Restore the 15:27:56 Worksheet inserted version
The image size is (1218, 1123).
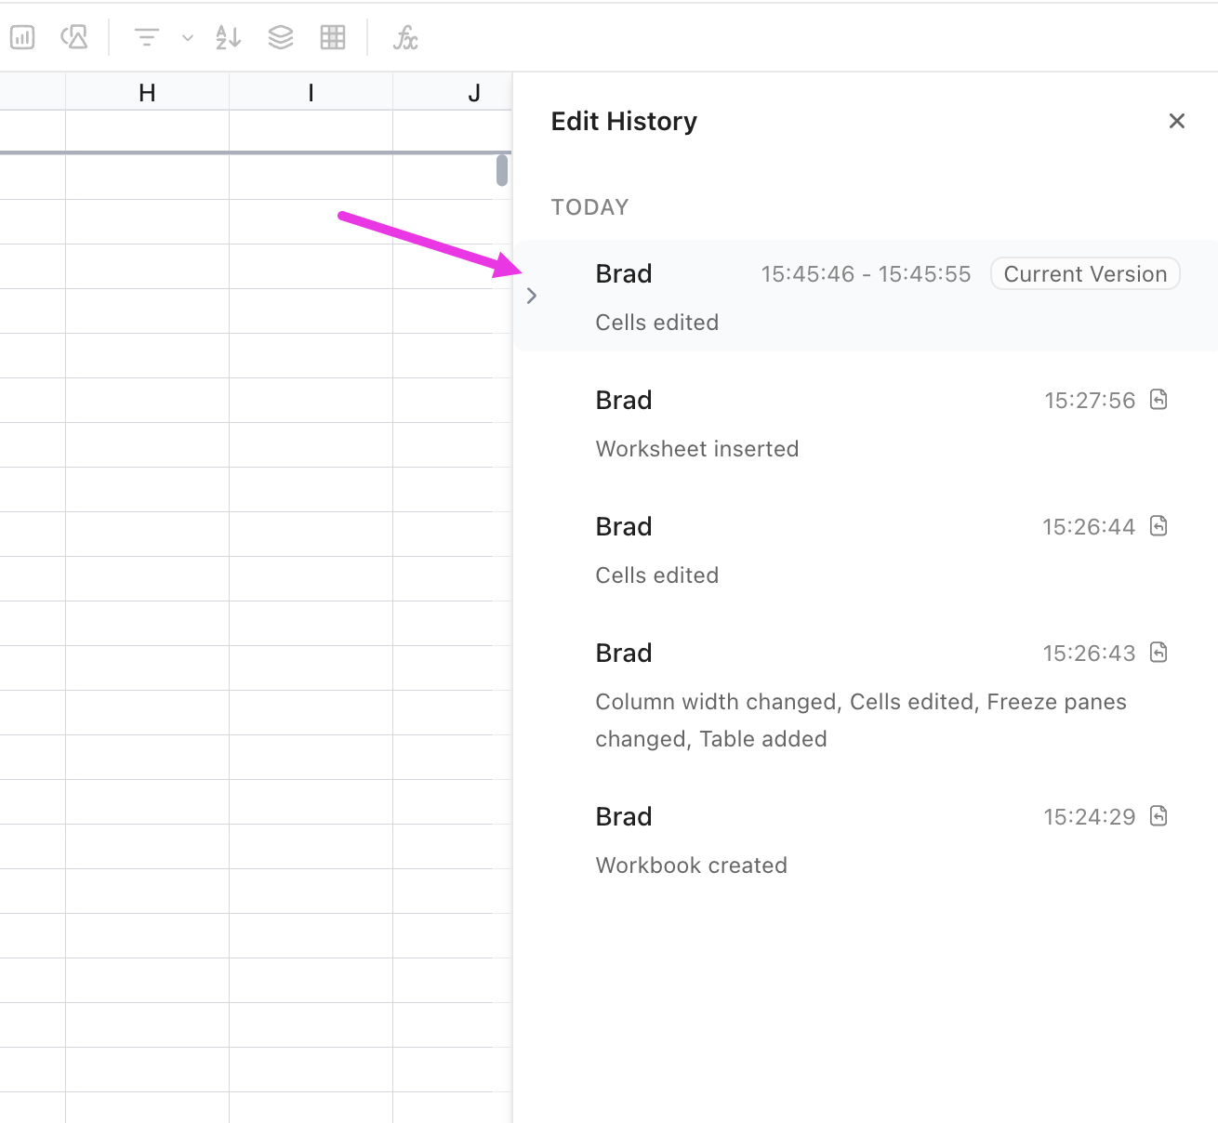(1158, 400)
